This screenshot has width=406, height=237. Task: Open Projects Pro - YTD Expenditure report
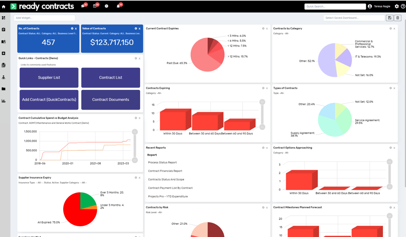[x=168, y=196]
